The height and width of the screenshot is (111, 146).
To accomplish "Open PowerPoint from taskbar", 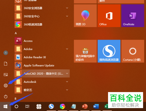I will (85, 106).
